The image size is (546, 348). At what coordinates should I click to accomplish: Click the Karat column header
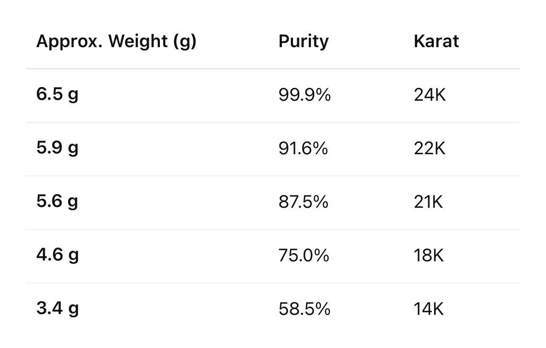click(x=436, y=42)
